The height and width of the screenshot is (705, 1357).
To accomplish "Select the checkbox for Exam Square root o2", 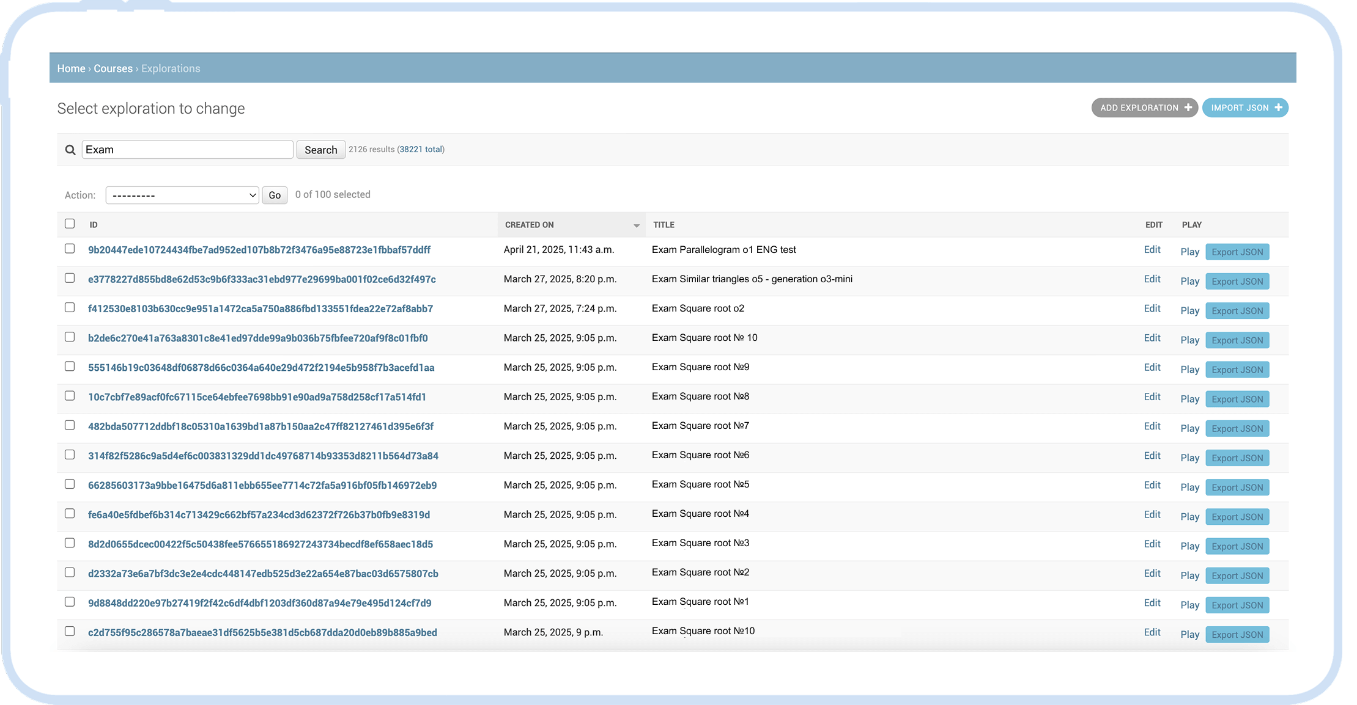I will 70,307.
